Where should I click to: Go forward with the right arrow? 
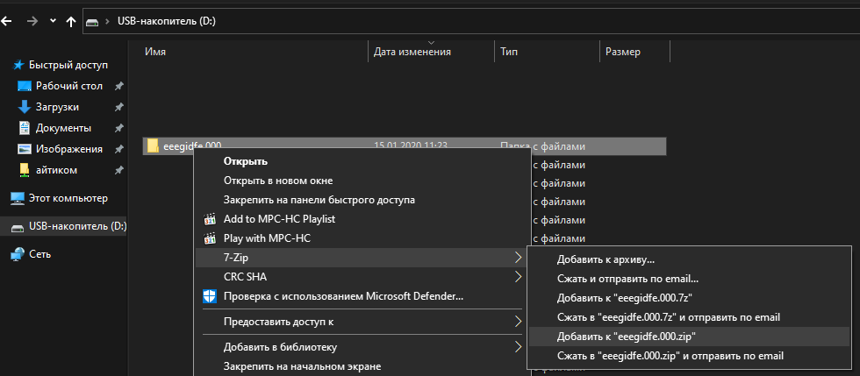point(32,21)
